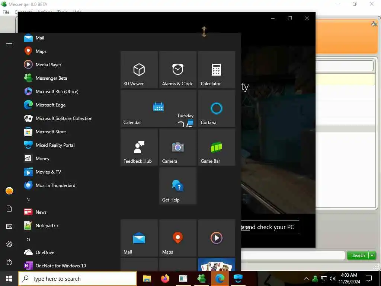Screen dimensions: 381x286
Task: Show hidden icons in the system tray
Action: tap(306, 279)
